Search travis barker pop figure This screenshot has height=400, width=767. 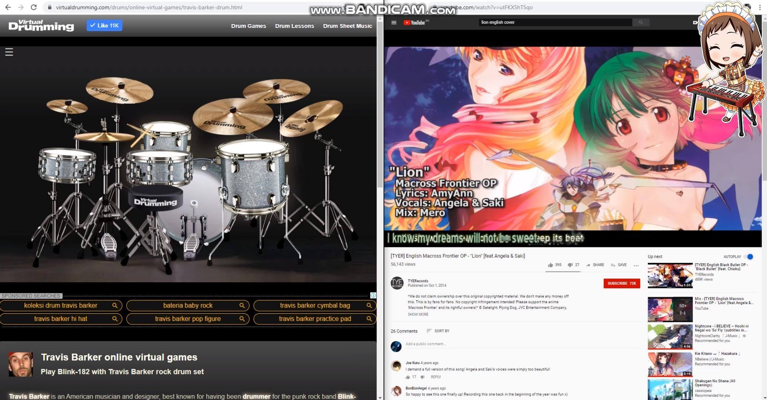tap(188, 319)
